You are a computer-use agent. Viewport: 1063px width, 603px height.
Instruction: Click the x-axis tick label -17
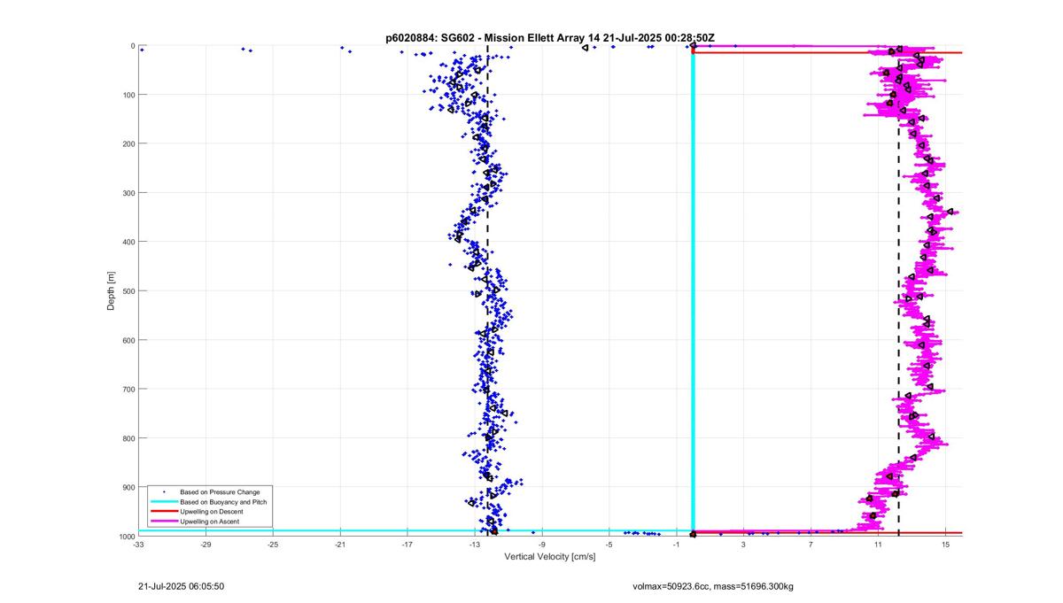407,545
